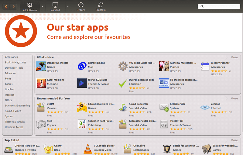Select the Dvorak Learning Tool green checkmark icon
Image resolution: width=243 pixels, height=155 pixels.
(123, 83)
